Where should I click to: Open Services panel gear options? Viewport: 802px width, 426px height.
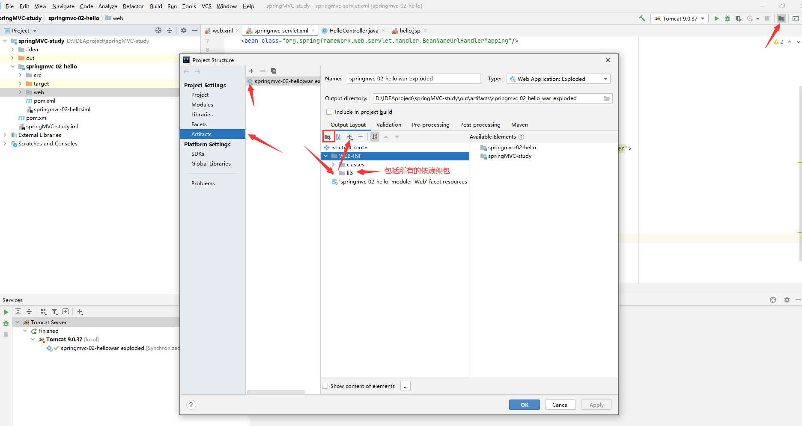pos(787,300)
